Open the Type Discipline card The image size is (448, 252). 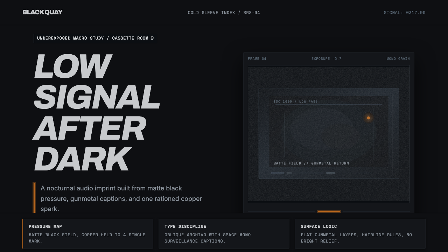click(x=224, y=234)
